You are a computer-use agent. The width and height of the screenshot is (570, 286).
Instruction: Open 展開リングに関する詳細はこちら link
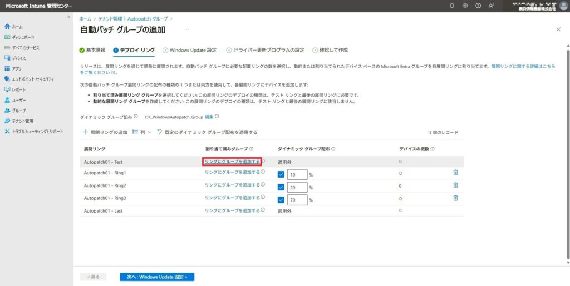pos(523,67)
